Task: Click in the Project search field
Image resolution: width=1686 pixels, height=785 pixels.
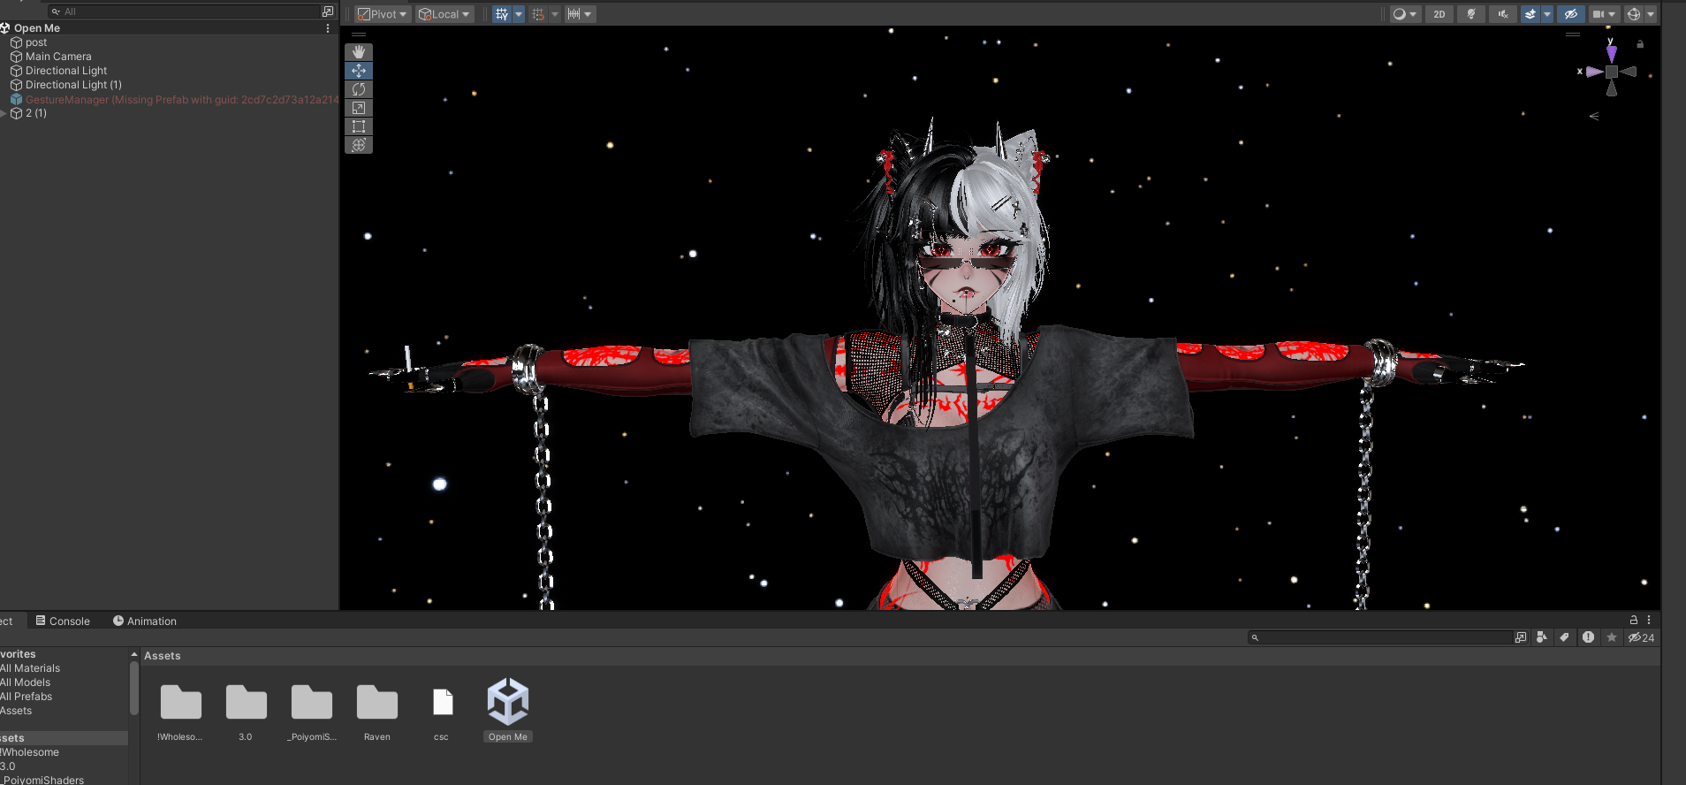Action: click(x=1379, y=637)
